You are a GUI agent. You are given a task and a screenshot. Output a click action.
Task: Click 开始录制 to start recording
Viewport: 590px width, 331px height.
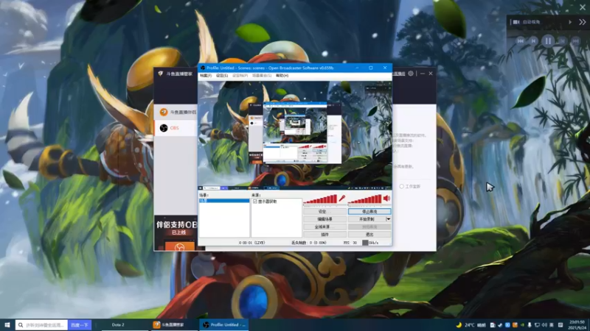367,219
